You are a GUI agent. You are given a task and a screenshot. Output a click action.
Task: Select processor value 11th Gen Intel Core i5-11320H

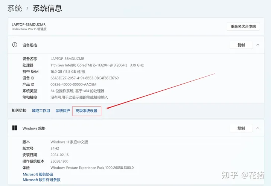(x=97, y=65)
